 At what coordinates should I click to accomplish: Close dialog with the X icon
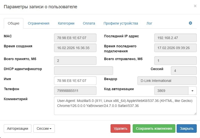pyautogui.click(x=195, y=6)
